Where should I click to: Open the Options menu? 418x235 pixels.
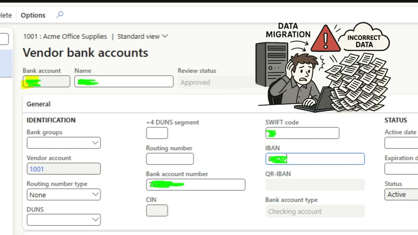pos(33,15)
